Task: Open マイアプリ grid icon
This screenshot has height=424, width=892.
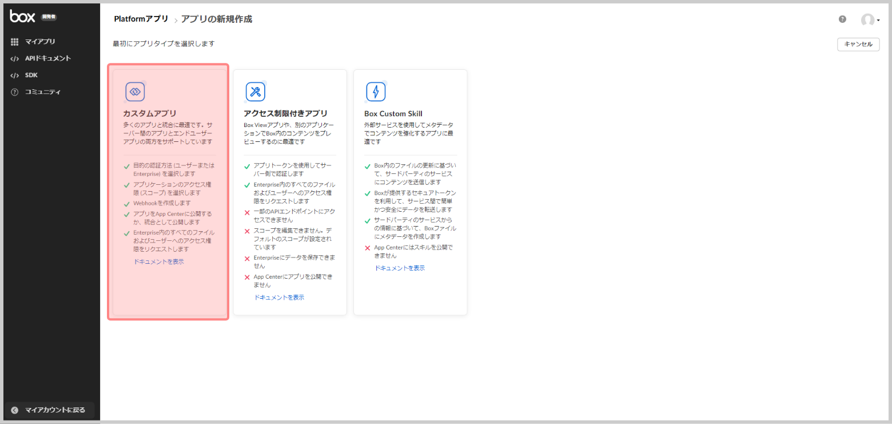Action: click(x=15, y=42)
